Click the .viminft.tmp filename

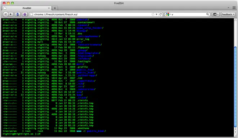85,109
